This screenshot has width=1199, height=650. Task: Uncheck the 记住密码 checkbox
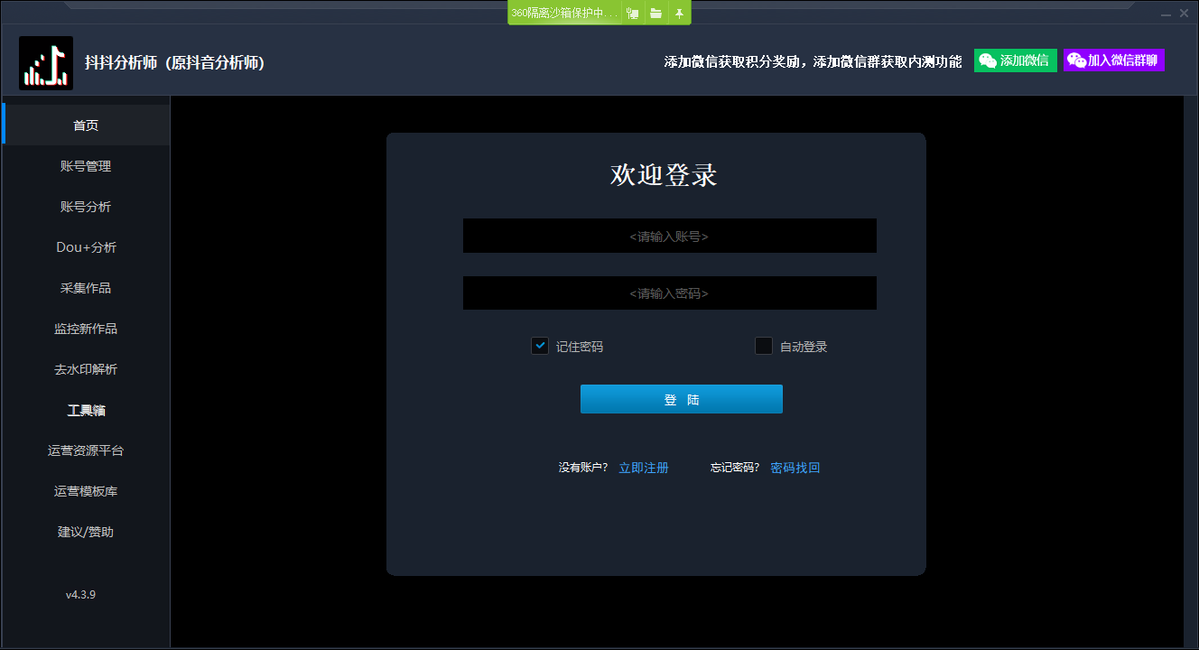click(x=540, y=346)
